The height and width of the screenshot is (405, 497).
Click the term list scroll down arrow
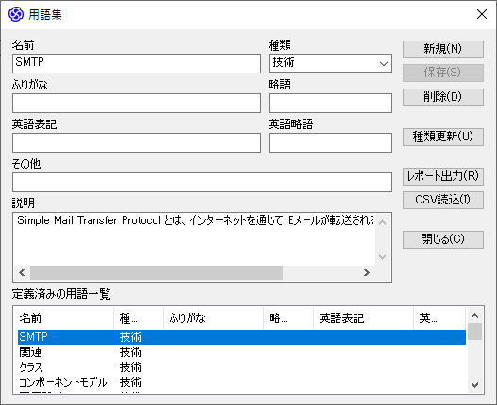474,385
